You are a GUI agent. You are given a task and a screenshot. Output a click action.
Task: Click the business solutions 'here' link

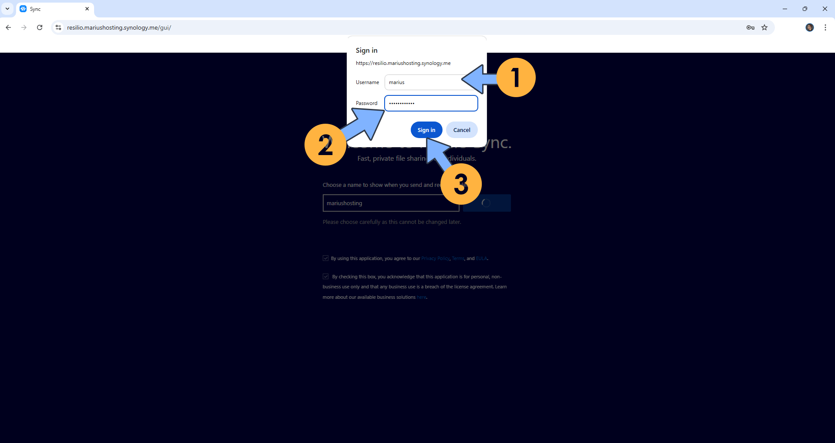pos(421,298)
